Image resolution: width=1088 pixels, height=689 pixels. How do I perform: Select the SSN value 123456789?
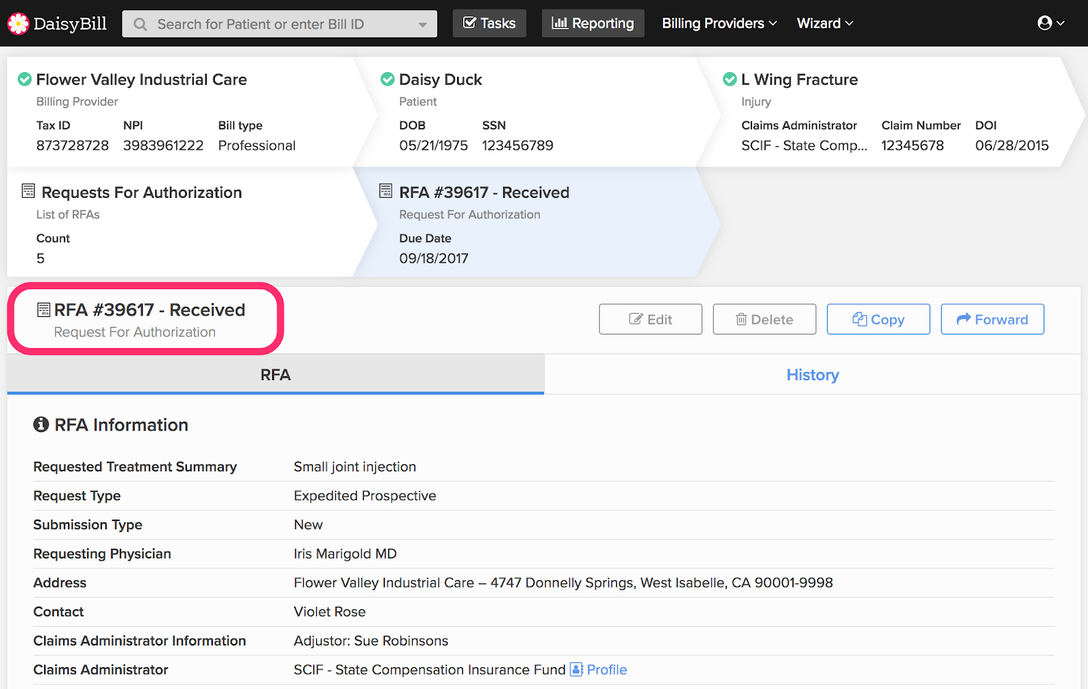(517, 146)
